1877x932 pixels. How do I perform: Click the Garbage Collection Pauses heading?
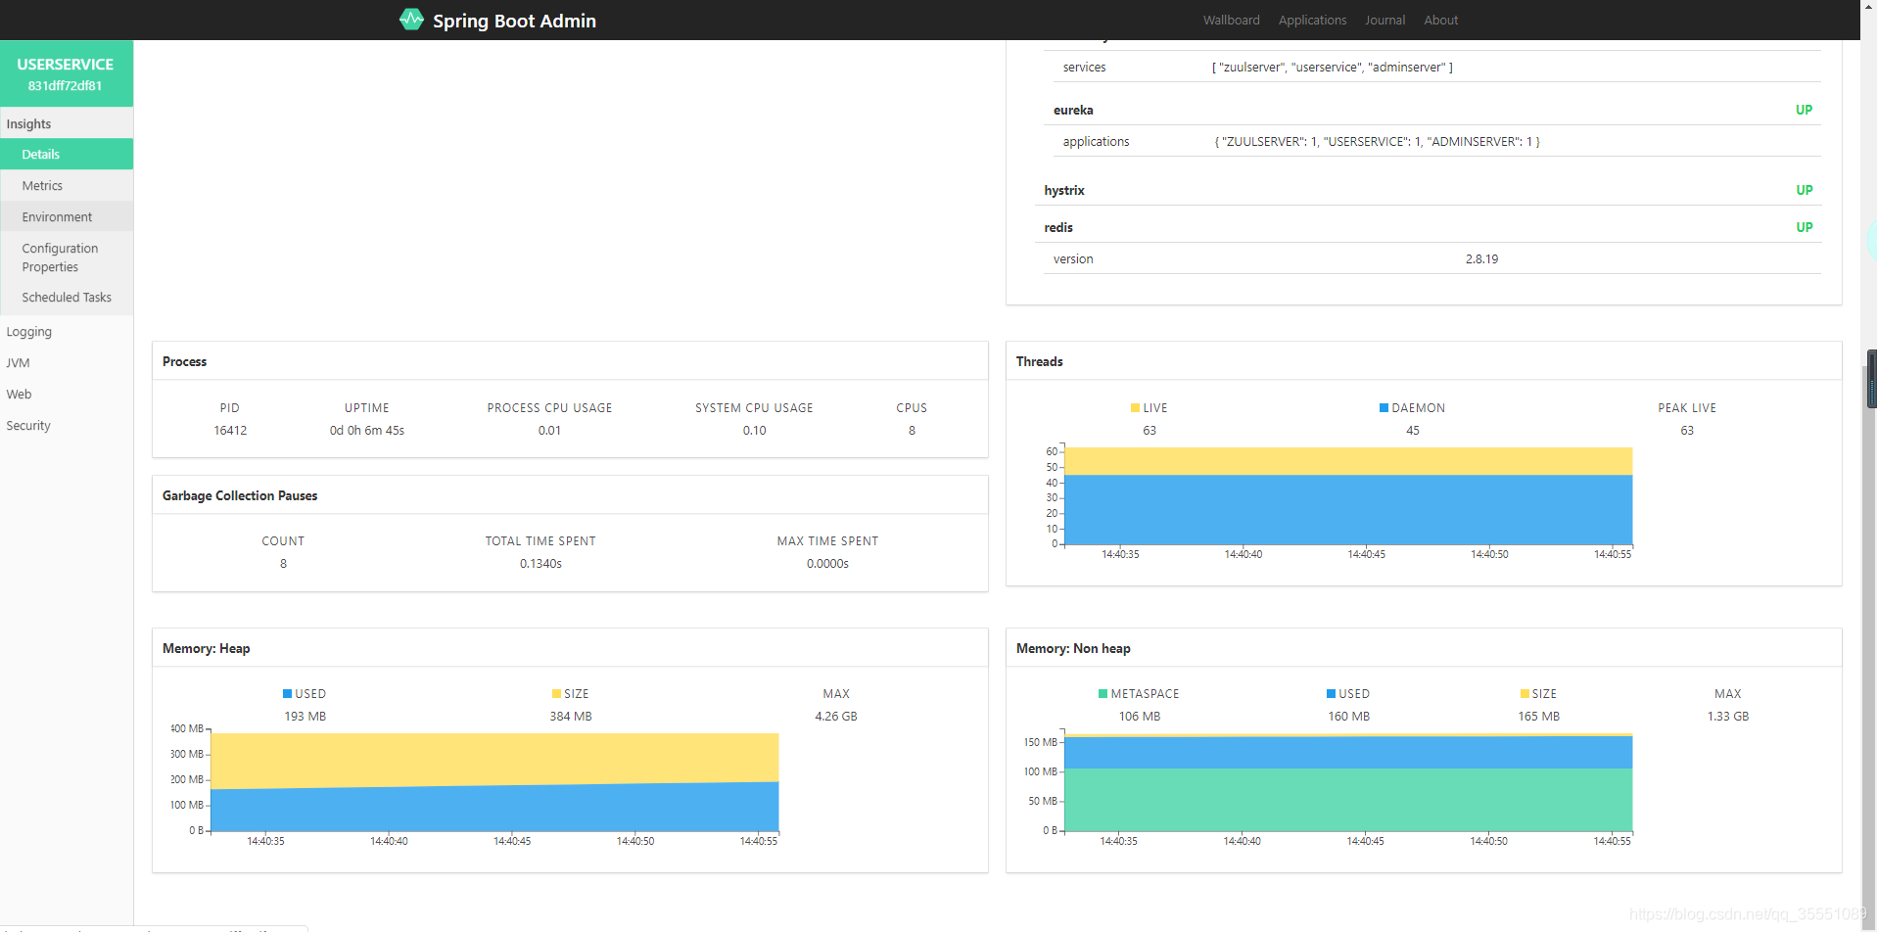coord(240,495)
